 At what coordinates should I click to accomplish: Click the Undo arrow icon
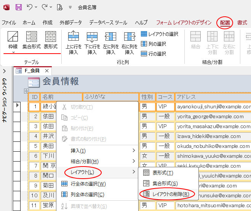click(30, 7)
